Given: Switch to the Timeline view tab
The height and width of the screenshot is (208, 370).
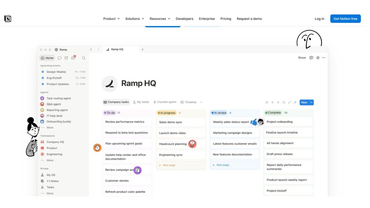Looking at the screenshot, I should (188, 102).
